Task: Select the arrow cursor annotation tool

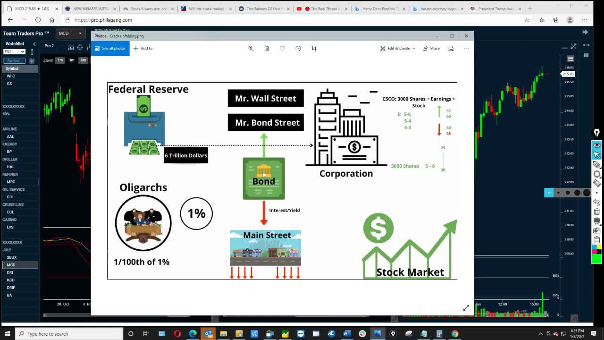Action: 596,155
